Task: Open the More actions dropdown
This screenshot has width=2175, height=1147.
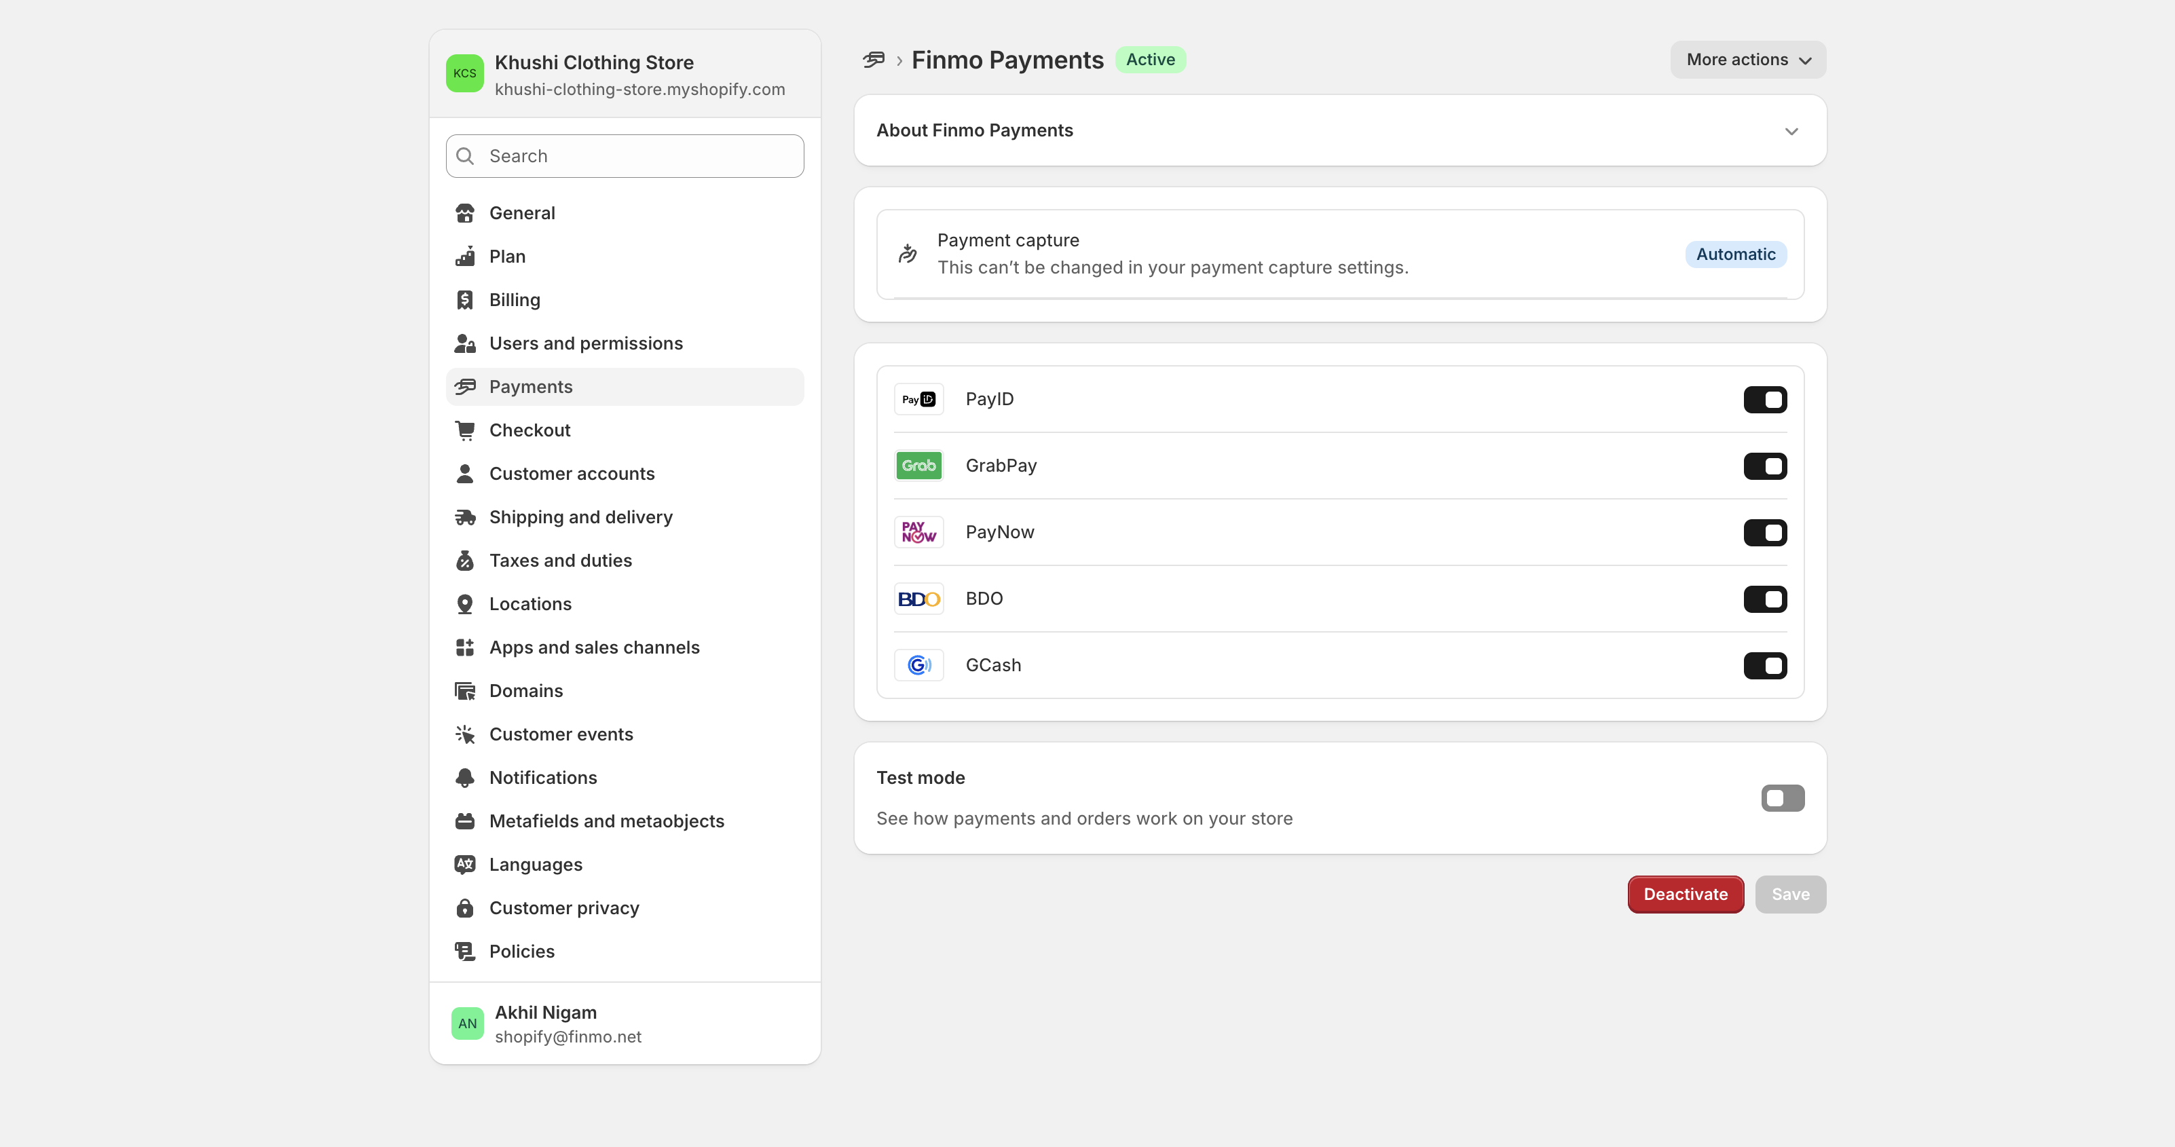Action: (x=1748, y=60)
